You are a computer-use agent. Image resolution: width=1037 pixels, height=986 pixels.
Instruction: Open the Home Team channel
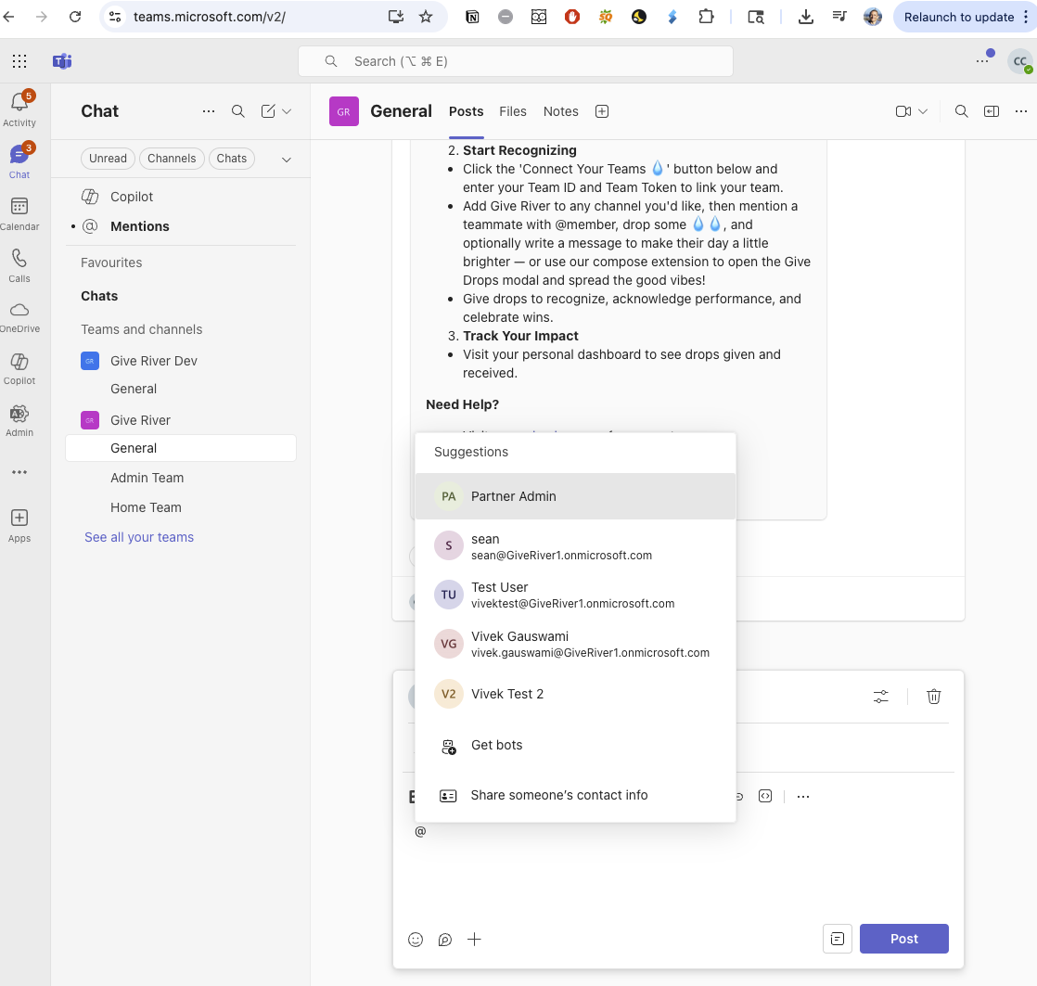[181, 507]
